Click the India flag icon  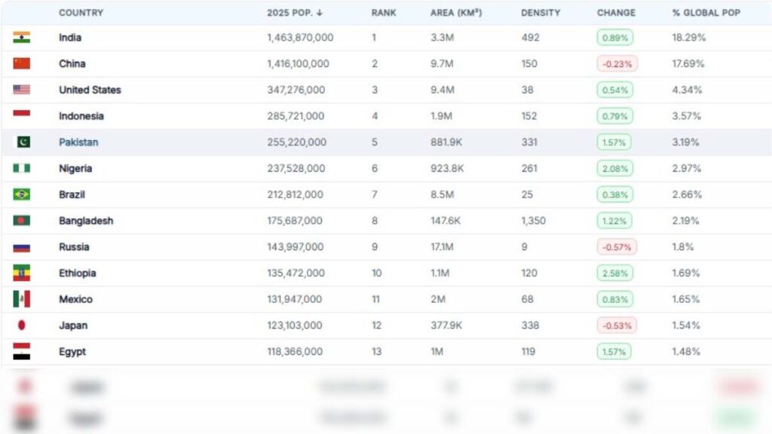[x=21, y=38]
